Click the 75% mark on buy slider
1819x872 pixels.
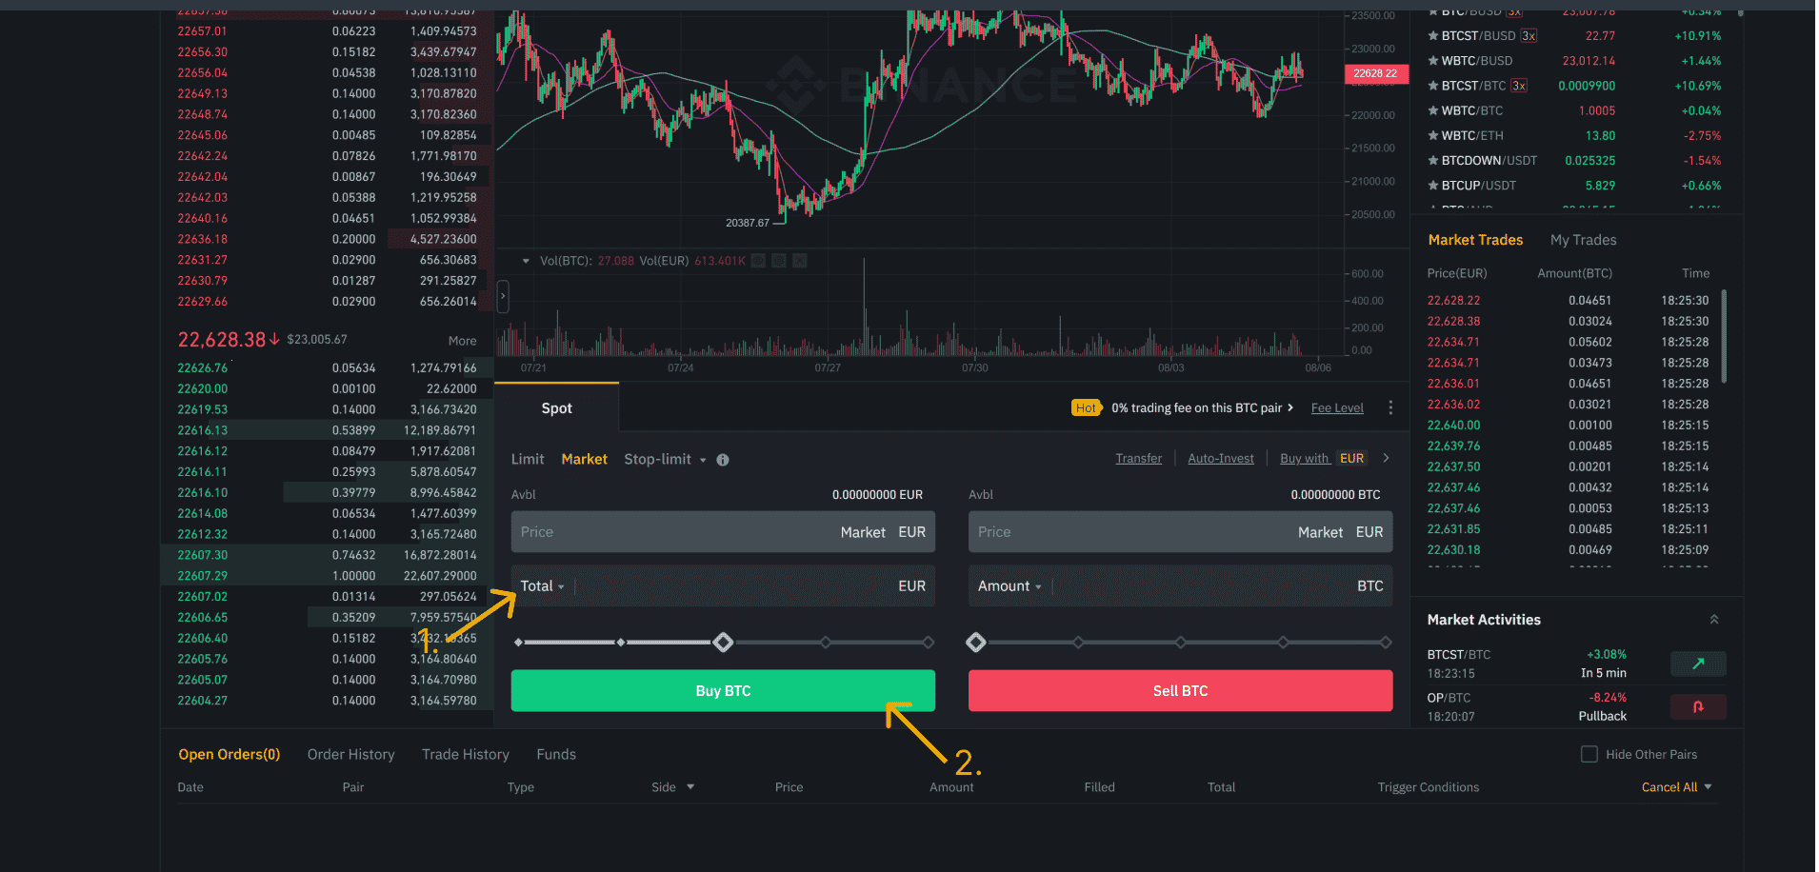point(826,643)
